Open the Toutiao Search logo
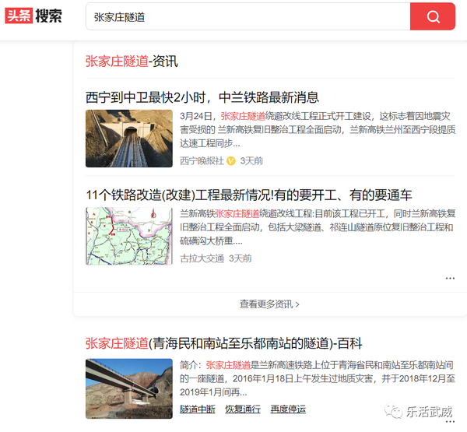This screenshot has width=467, height=432. [33, 16]
